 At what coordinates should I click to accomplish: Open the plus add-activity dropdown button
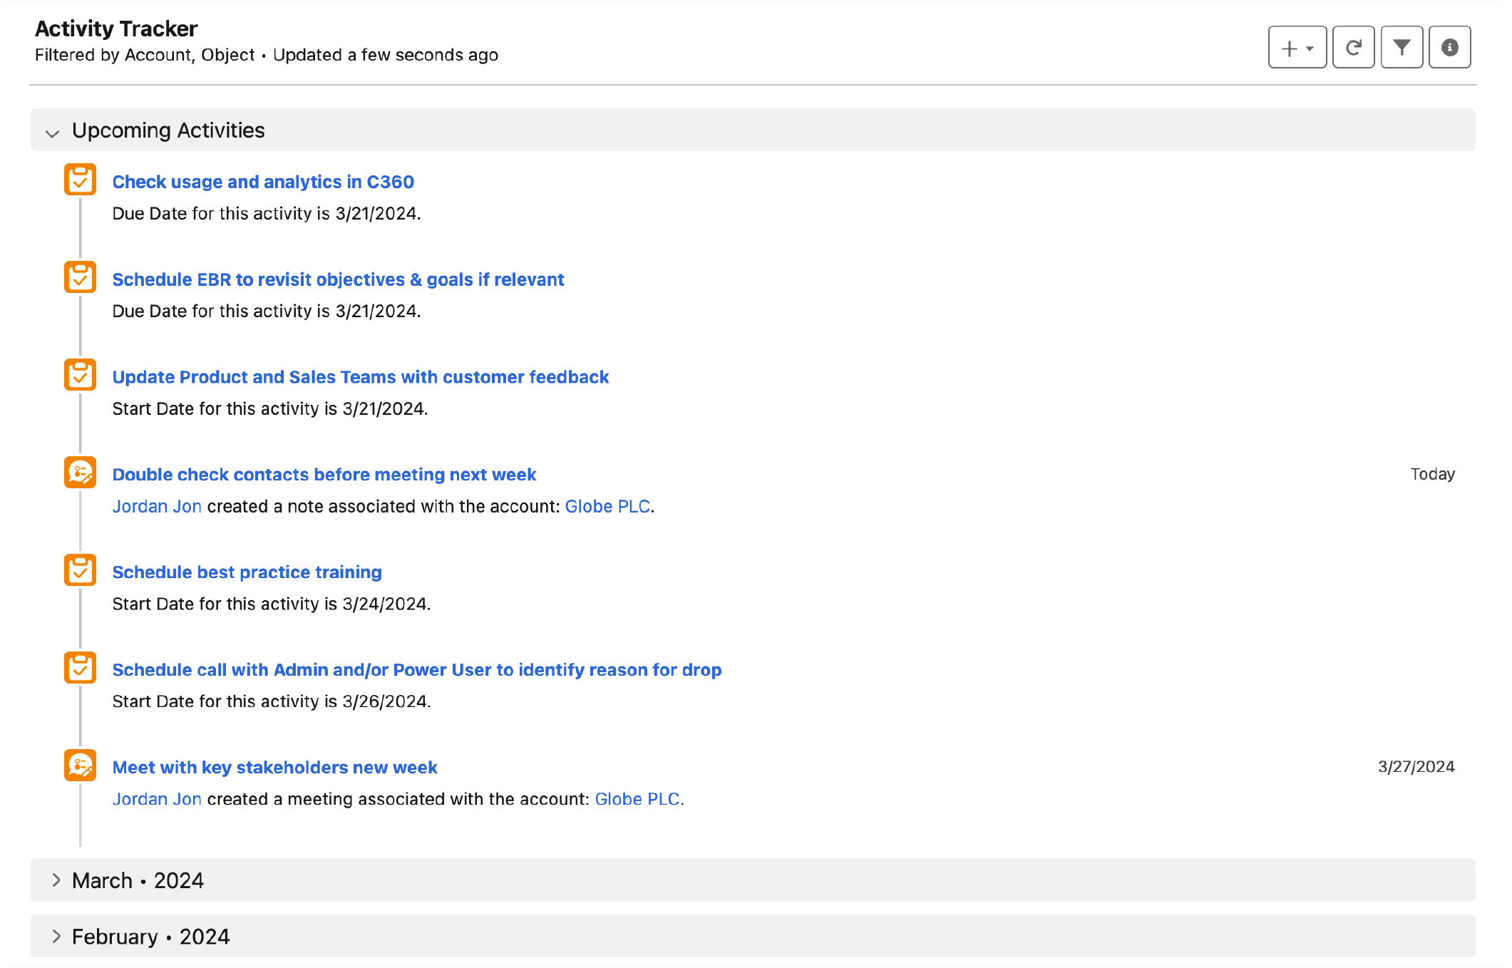(1297, 48)
